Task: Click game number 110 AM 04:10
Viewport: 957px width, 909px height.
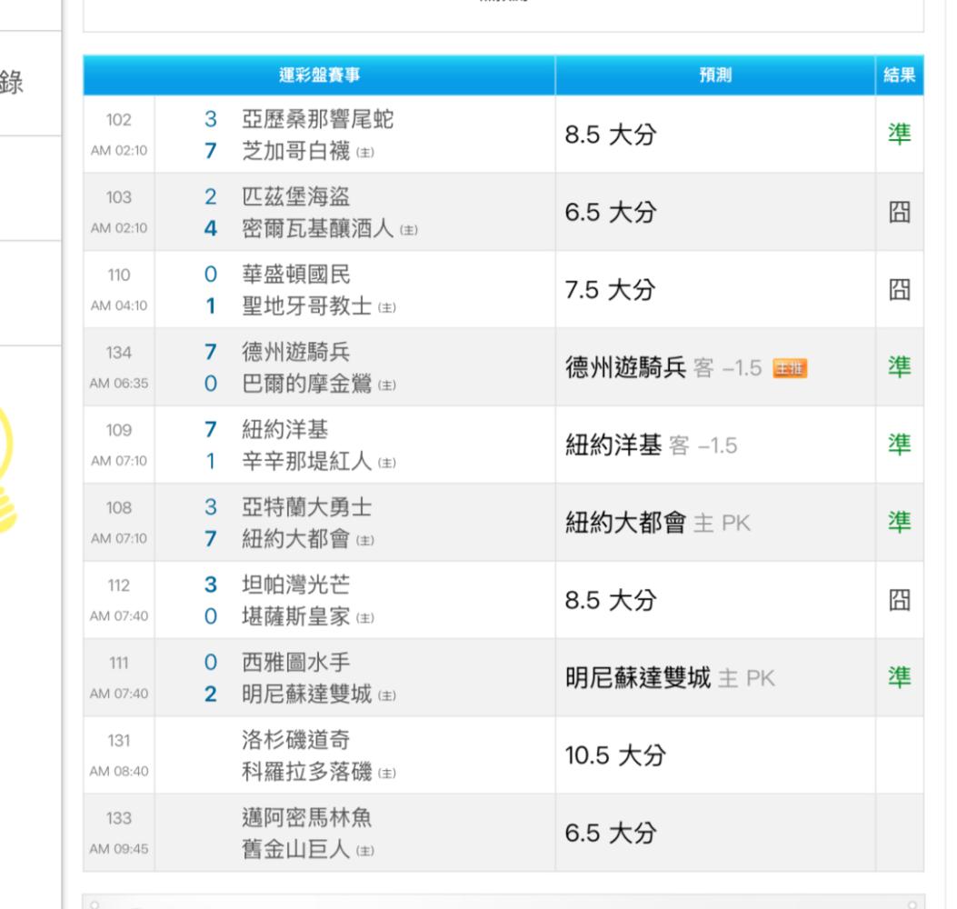Action: click(119, 289)
